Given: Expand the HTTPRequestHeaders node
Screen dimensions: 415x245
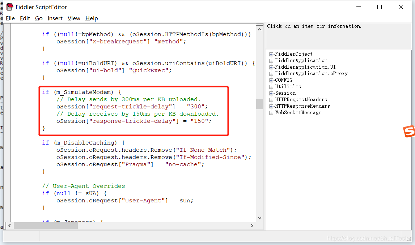Looking at the screenshot, I should point(271,100).
